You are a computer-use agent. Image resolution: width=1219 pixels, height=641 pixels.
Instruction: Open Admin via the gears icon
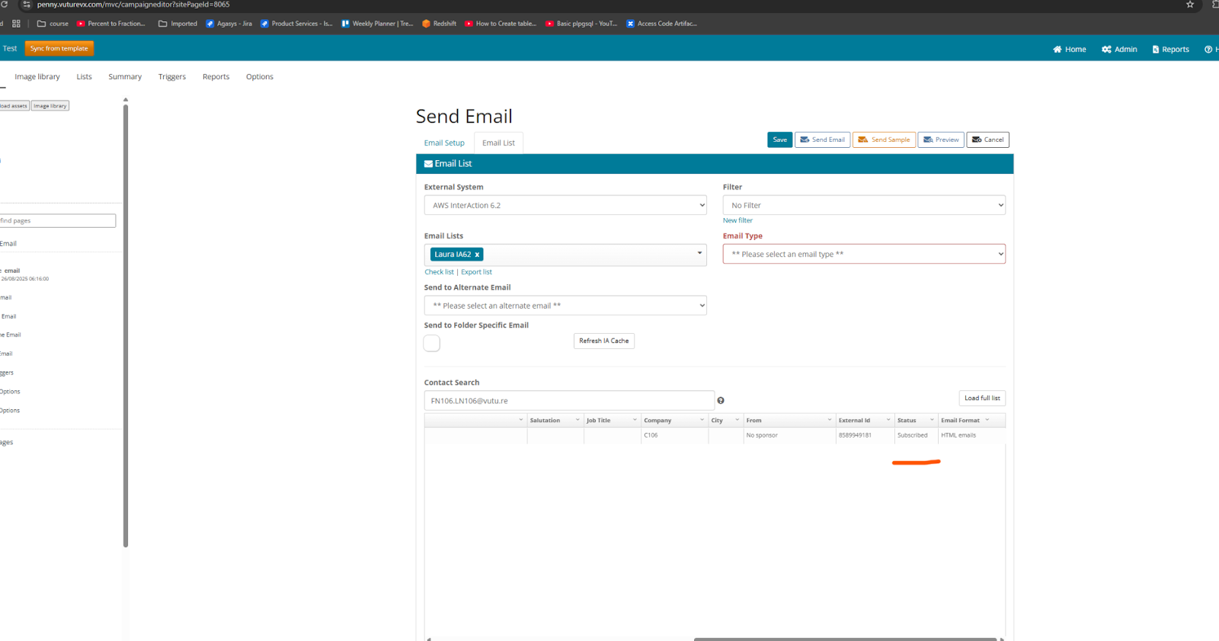pos(1106,50)
